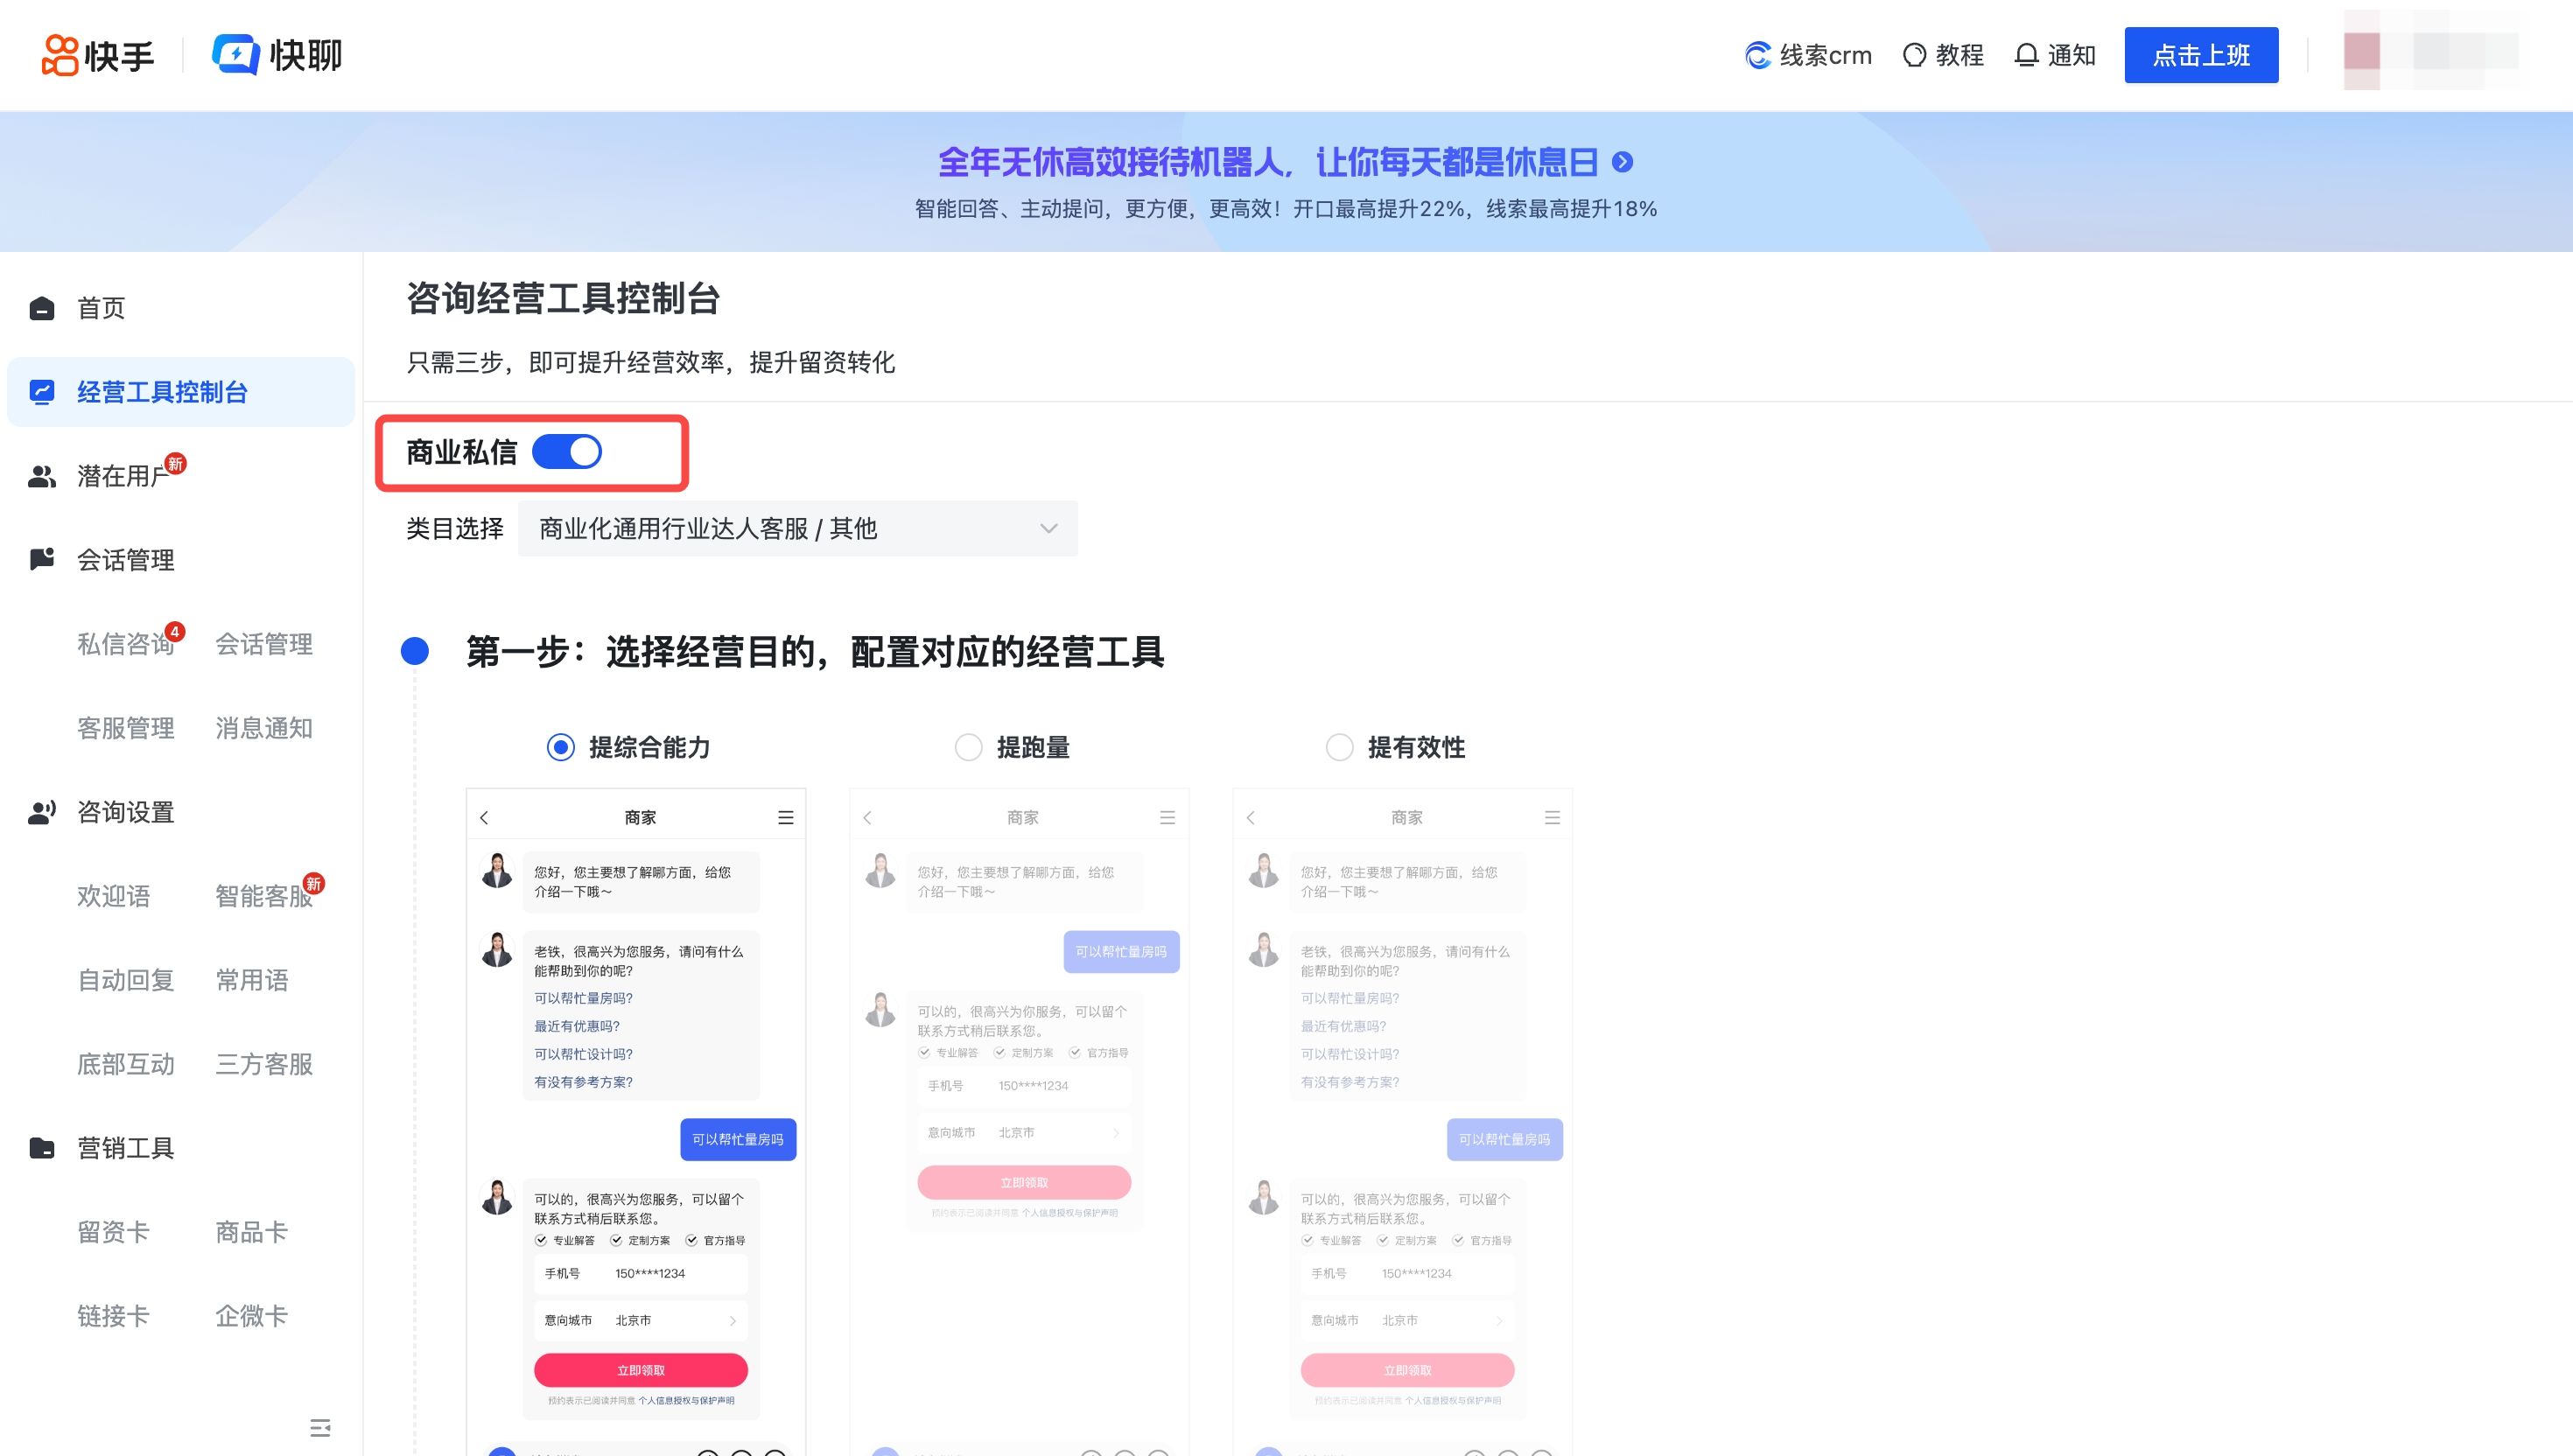Open 智能客服 marked with 新
Screen dimensions: 2573x1456
coord(263,896)
